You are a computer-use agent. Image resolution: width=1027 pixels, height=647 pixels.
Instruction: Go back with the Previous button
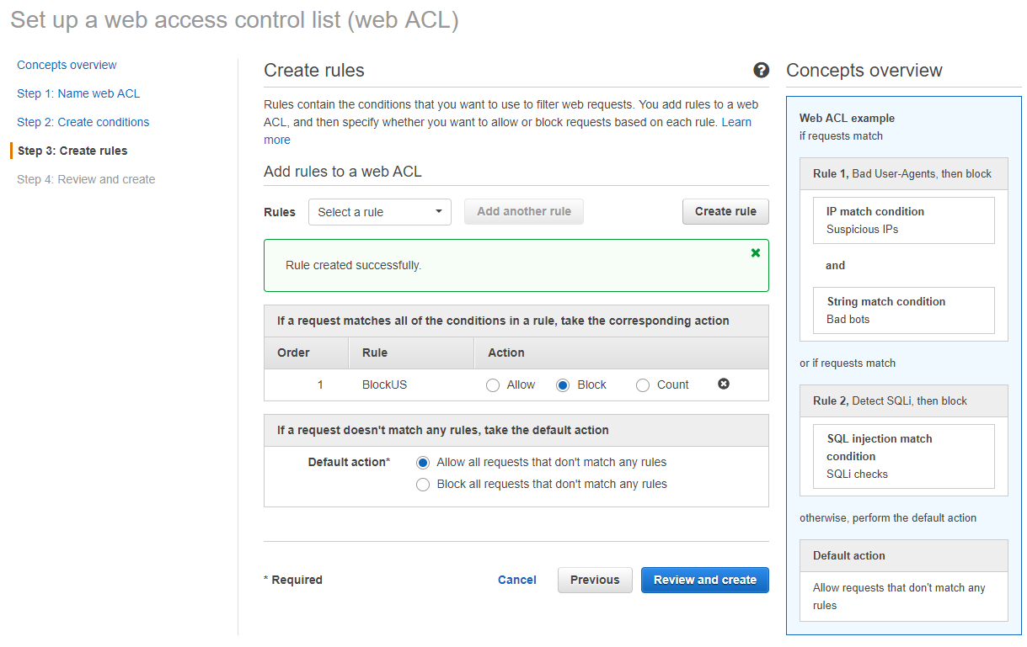pyautogui.click(x=594, y=580)
